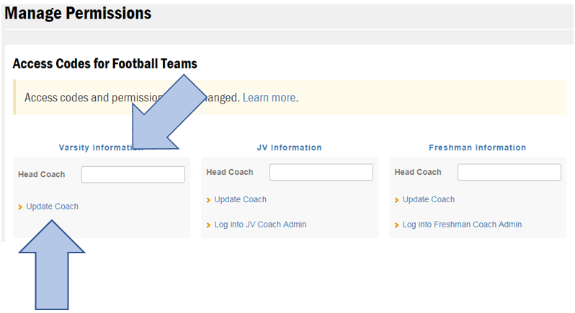The height and width of the screenshot is (313, 575).
Task: Open the Log into Freshman Coach Admin link
Action: (x=462, y=224)
